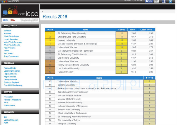Select Moscow Aviation Institute row
Viewport: 177px width, 125px height.
100,95
